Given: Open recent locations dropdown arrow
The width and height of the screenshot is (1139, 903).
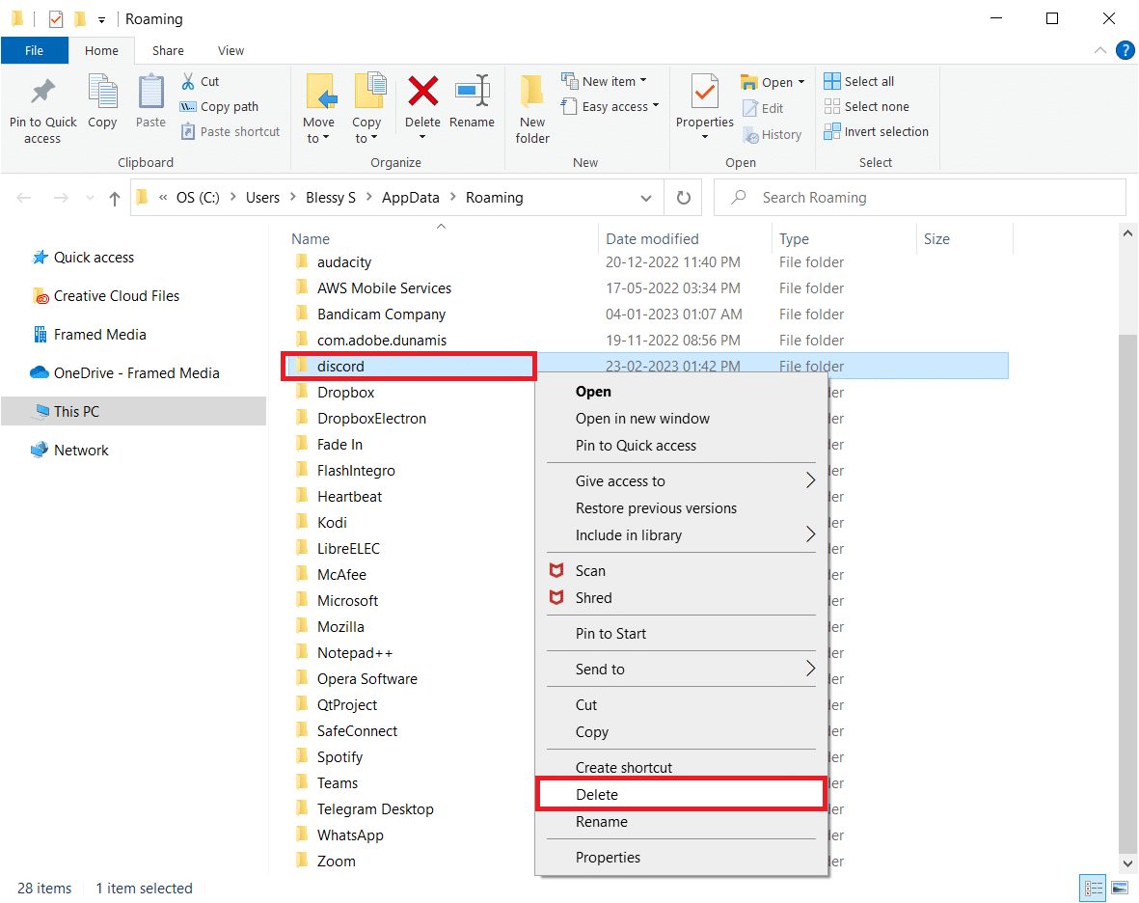Looking at the screenshot, I should (x=90, y=198).
